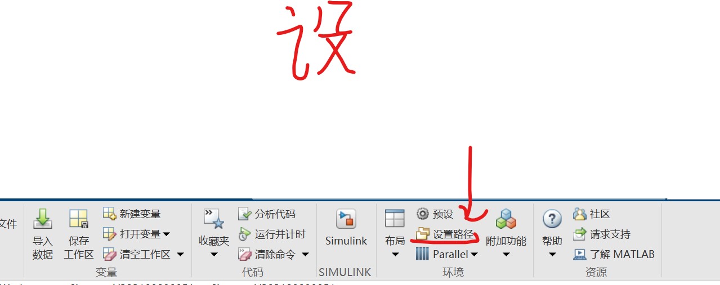Expand the Open Variable (打开变量) dropdown
This screenshot has width=720, height=285.
click(x=166, y=234)
